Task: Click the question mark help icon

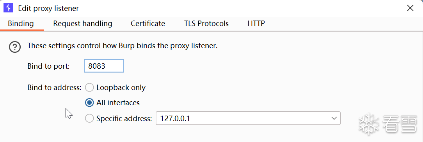Action: click(x=15, y=47)
